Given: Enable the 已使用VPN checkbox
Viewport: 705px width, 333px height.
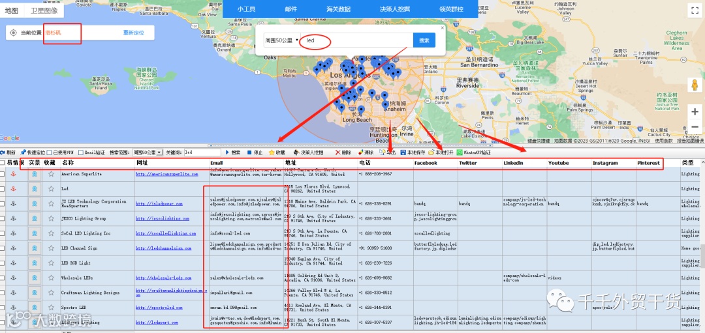Looking at the screenshot, I should [x=50, y=152].
